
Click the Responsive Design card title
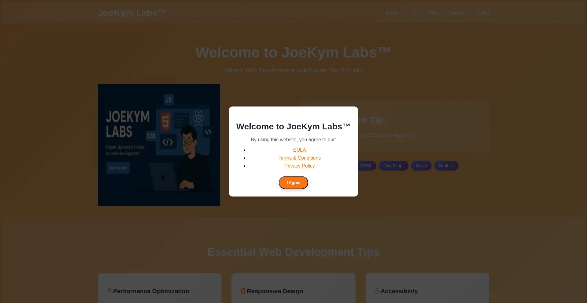click(x=275, y=291)
